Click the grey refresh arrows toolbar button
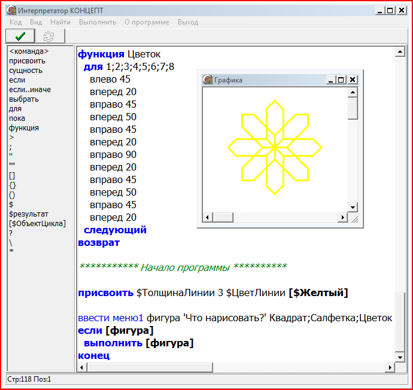The height and width of the screenshot is (390, 413). point(48,36)
